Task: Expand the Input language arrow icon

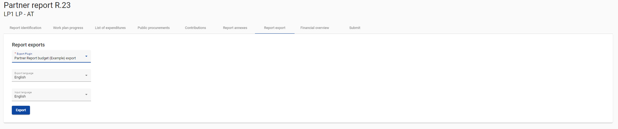Action: tap(86, 95)
